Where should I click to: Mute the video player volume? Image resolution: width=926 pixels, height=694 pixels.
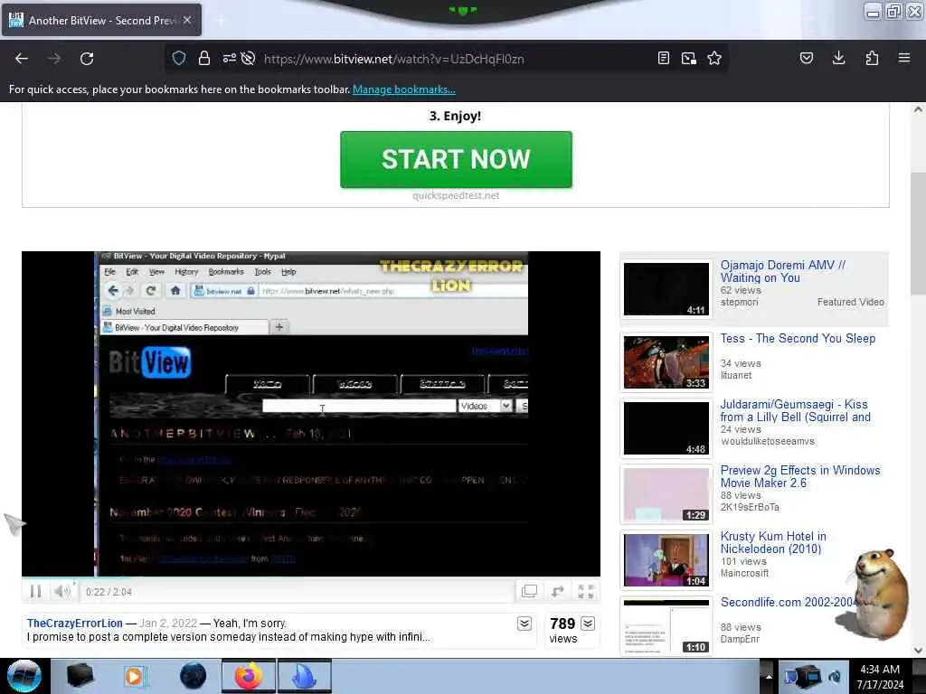pos(62,591)
